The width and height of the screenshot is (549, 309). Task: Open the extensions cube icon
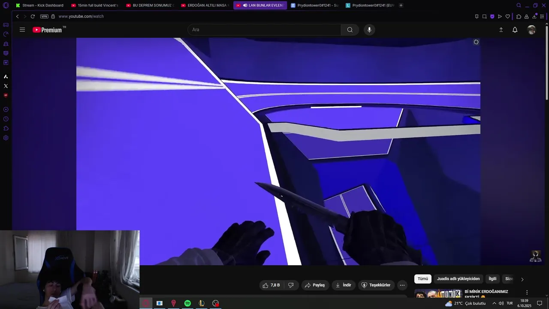point(519,16)
